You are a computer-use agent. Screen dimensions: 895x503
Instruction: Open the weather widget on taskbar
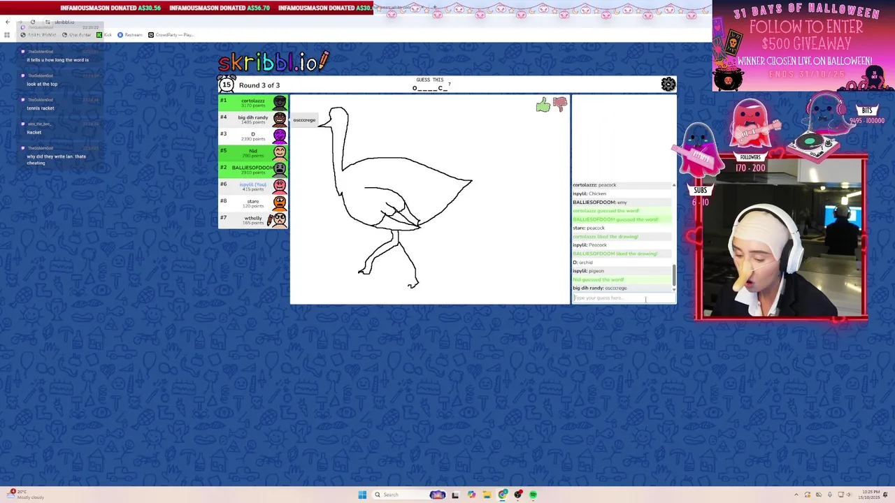27,495
